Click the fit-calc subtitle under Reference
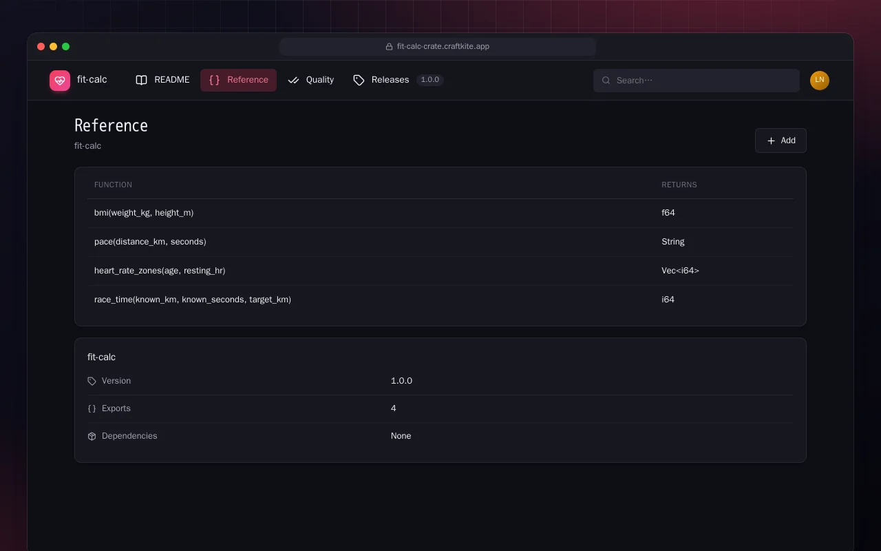This screenshot has height=551, width=881. (88, 146)
